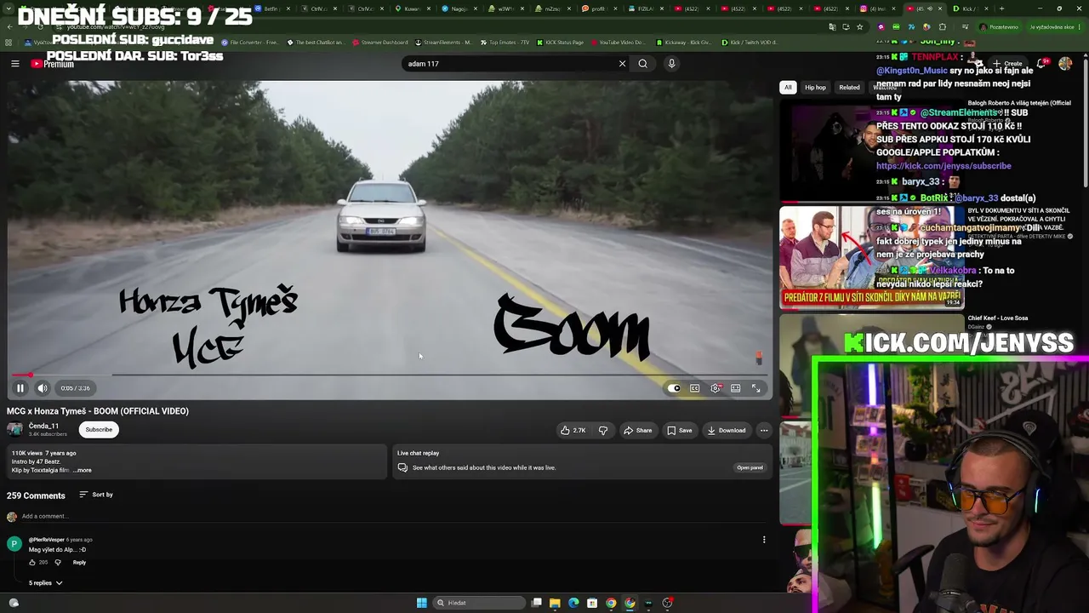Open File Converter bookmark
Screen dimensions: 1089x613
click(249, 43)
